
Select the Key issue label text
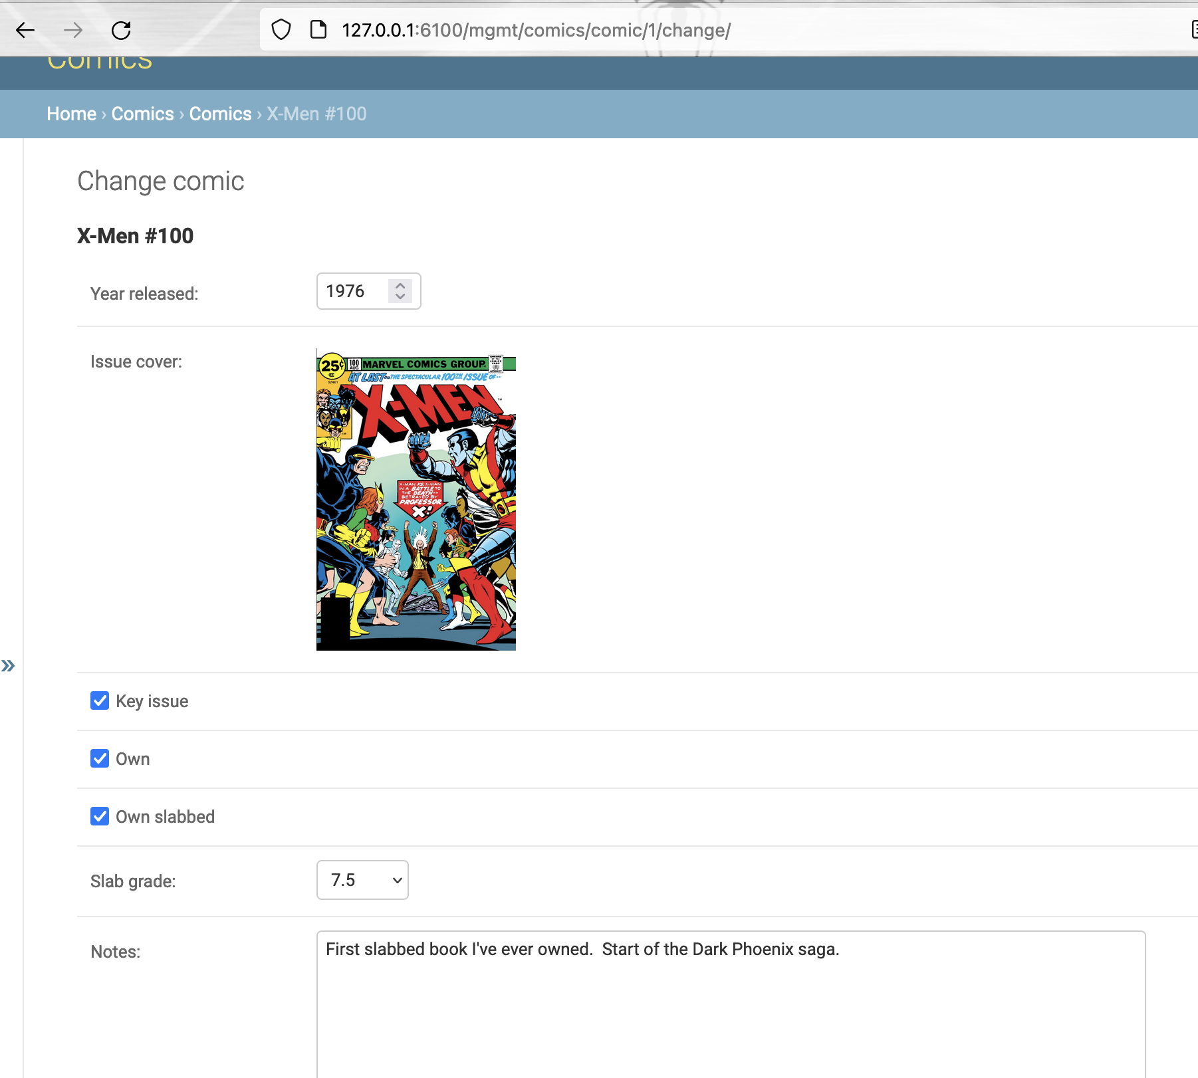152,701
